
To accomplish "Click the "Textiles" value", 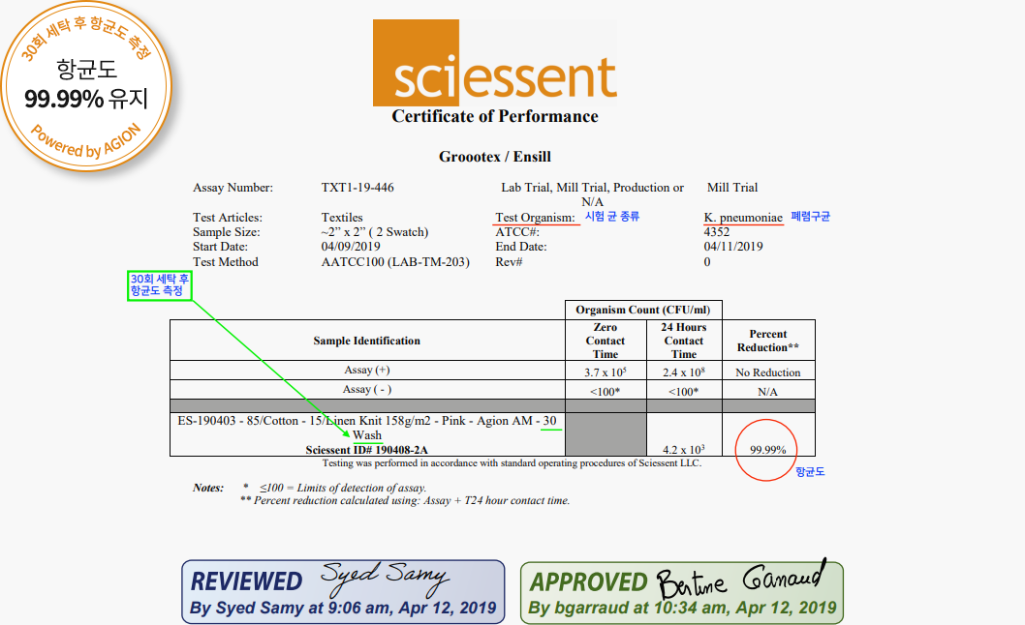I will pyautogui.click(x=342, y=218).
